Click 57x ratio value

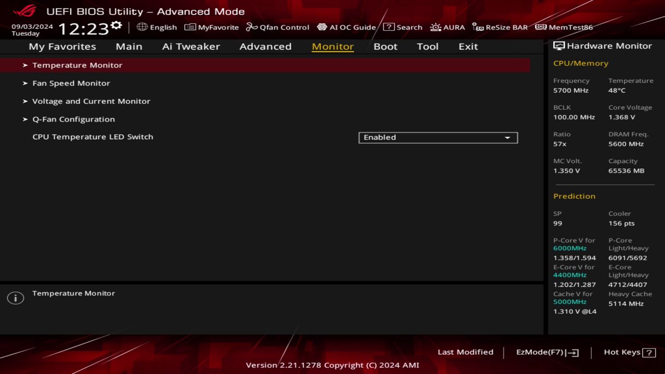560,144
